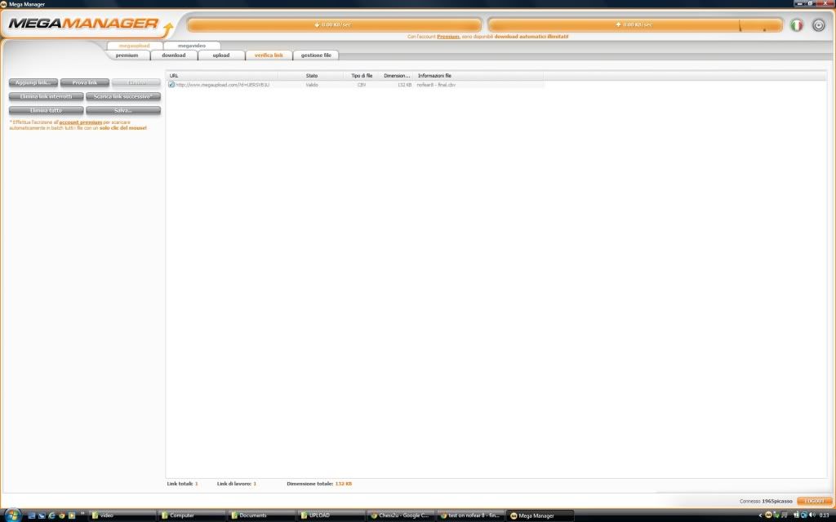Sort by the Dimension... column header
The height and width of the screenshot is (522, 836).
(397, 76)
